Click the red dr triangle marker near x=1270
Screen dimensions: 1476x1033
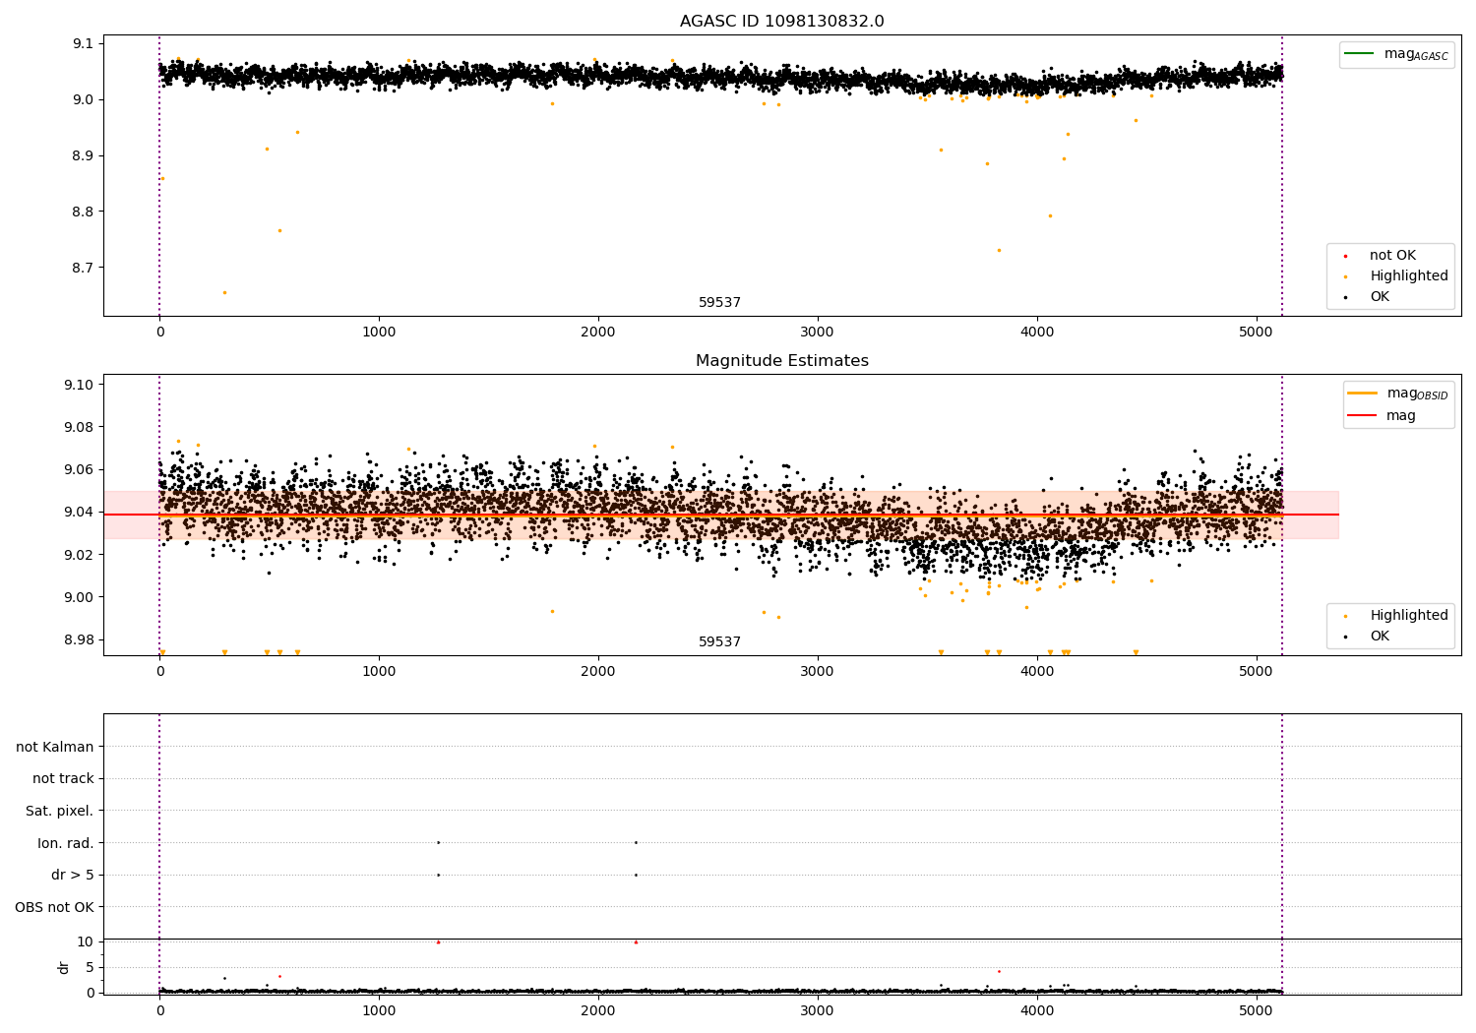click(438, 942)
